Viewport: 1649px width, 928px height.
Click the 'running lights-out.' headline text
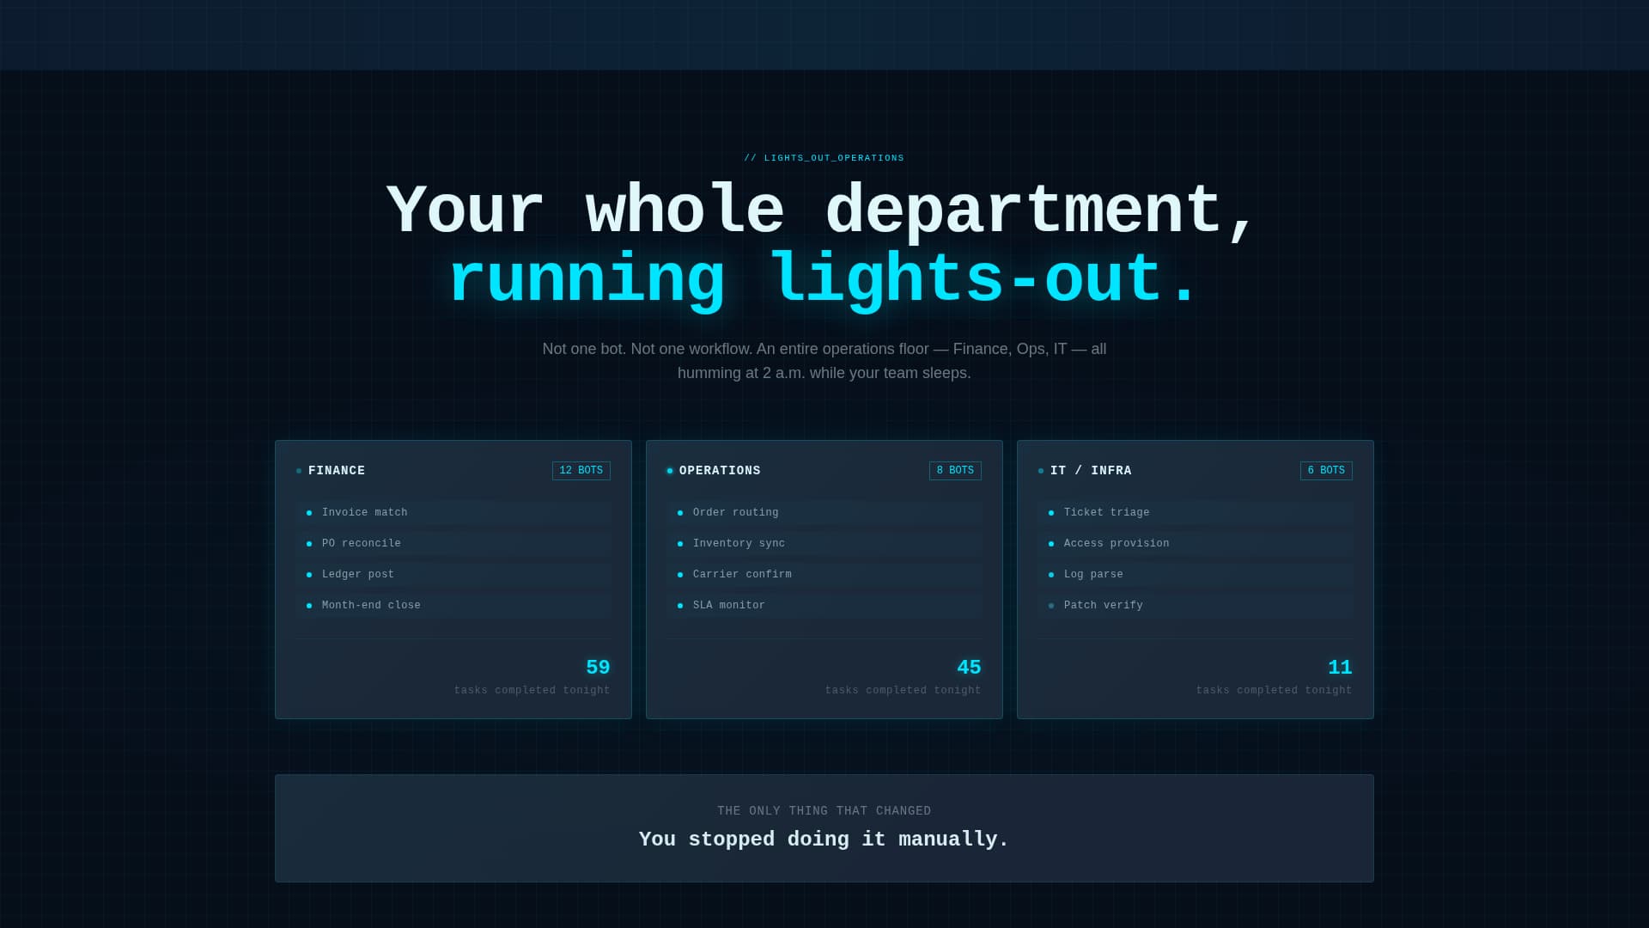pos(822,280)
